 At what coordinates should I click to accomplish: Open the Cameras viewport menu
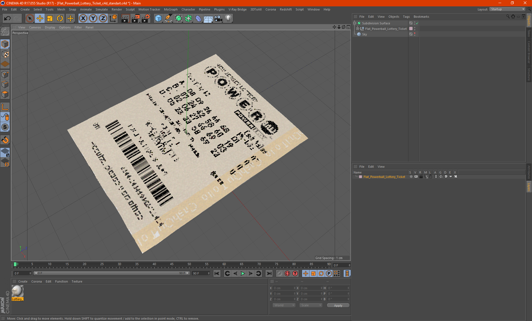coord(35,27)
